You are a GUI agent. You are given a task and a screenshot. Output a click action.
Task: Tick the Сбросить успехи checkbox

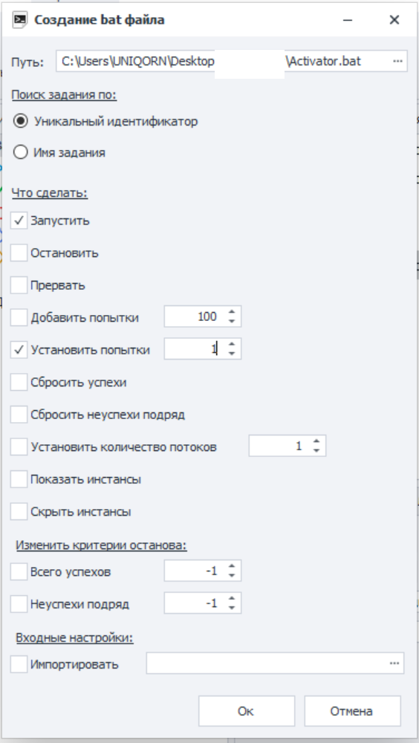(19, 383)
